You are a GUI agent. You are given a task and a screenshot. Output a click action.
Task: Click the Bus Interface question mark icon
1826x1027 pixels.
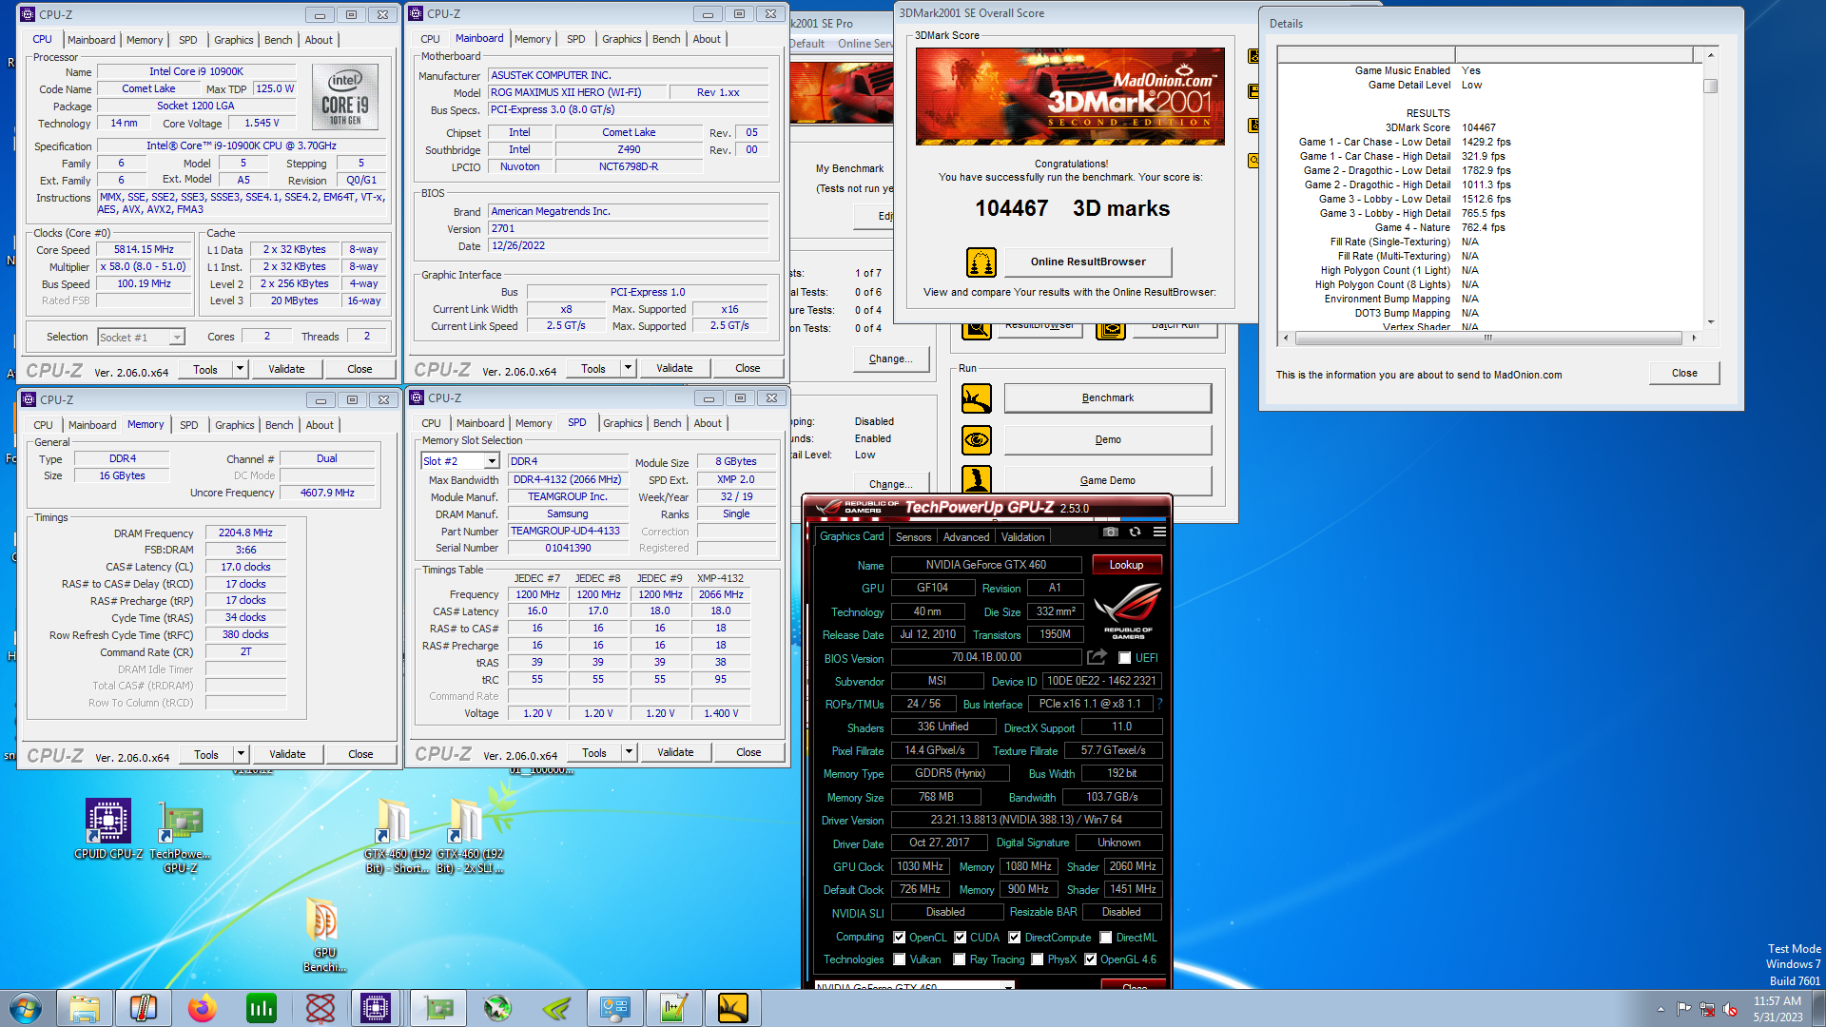[x=1159, y=704]
